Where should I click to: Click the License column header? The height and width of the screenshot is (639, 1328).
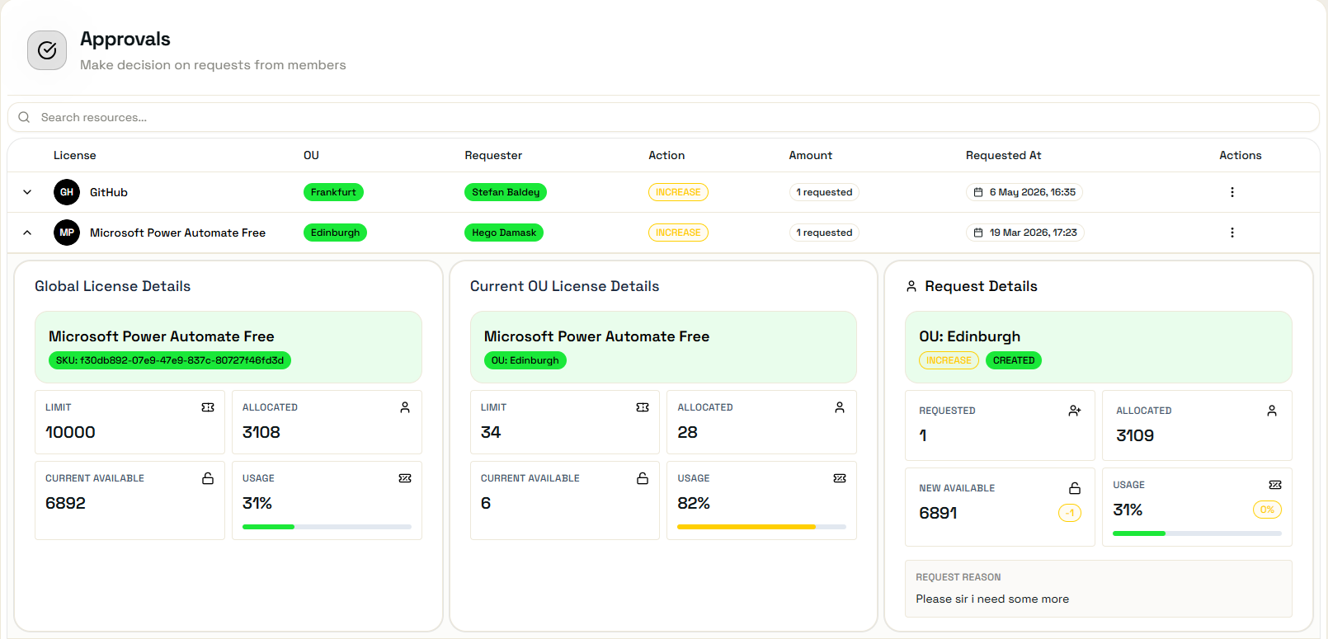click(75, 155)
